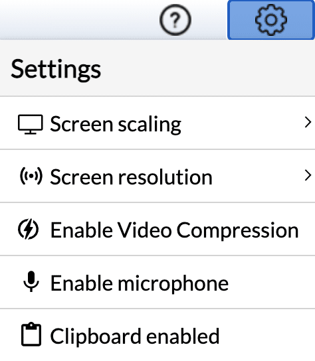Click the broadcast signal icon for Screen resolution
The image size is (315, 361).
31,176
